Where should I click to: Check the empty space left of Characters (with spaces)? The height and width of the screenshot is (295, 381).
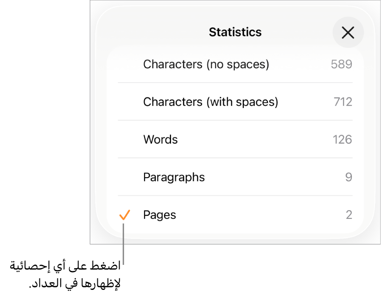coord(125,102)
